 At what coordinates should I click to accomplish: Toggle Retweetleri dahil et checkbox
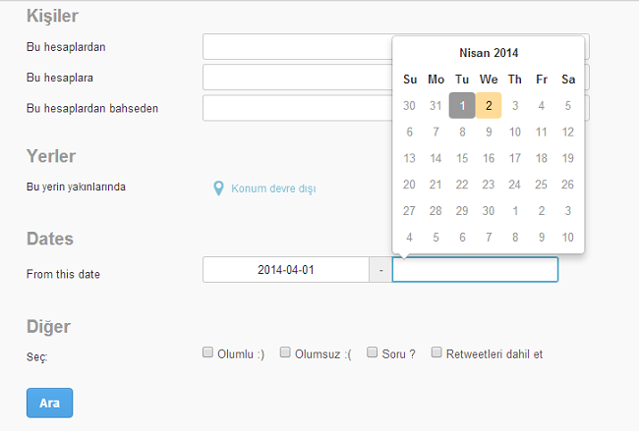click(436, 352)
